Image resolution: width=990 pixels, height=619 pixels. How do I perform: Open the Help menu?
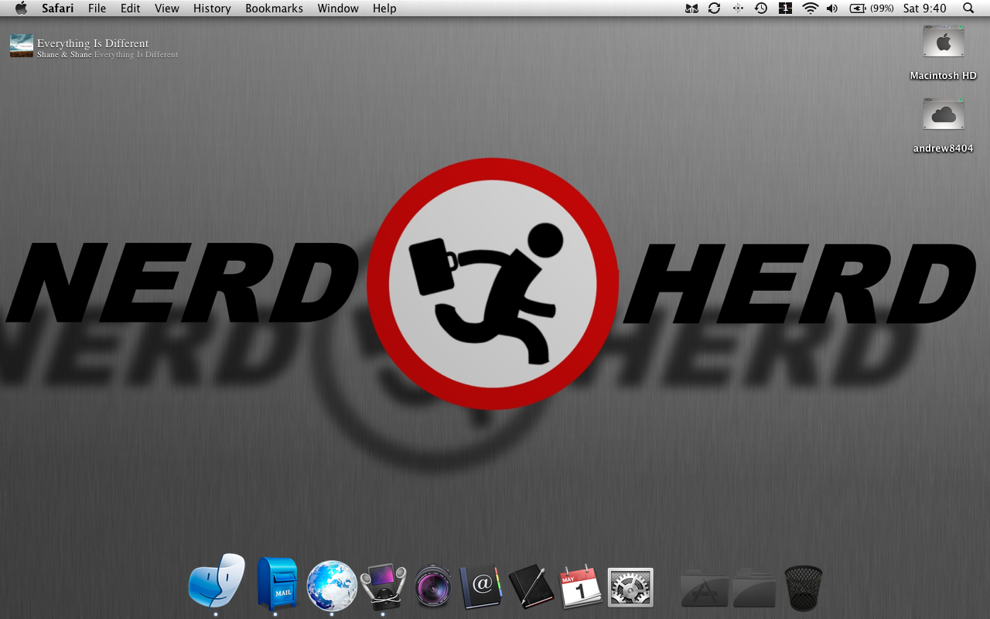click(384, 9)
